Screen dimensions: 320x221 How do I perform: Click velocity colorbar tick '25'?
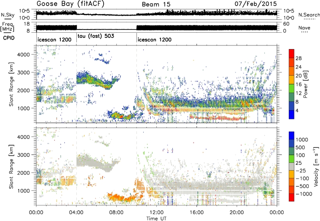pos(298,163)
